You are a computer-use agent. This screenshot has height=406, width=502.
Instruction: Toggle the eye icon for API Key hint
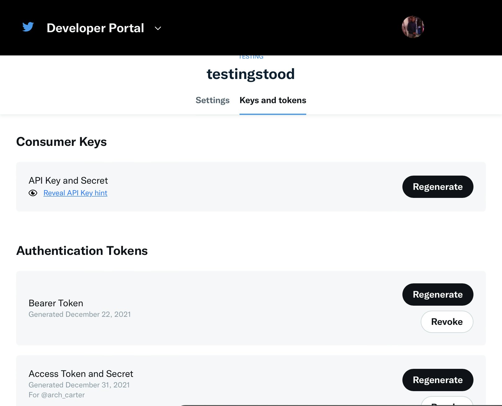[x=33, y=193]
